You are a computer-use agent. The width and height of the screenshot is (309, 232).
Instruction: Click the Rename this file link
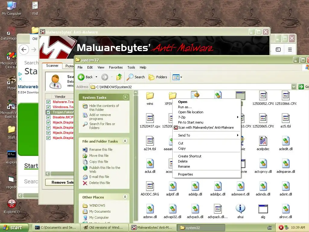101,150
